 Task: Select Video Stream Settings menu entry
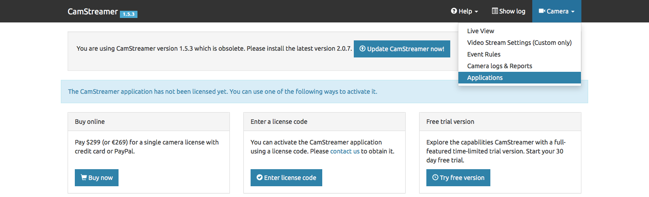tap(519, 43)
